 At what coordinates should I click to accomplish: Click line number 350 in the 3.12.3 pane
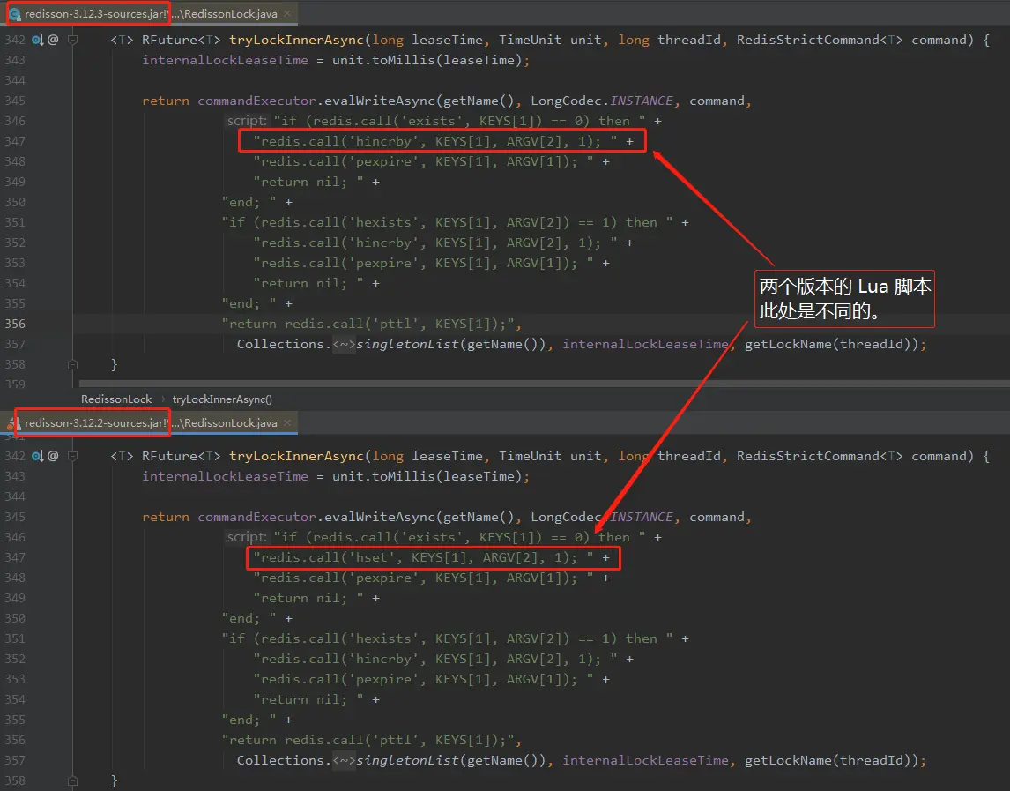15,202
